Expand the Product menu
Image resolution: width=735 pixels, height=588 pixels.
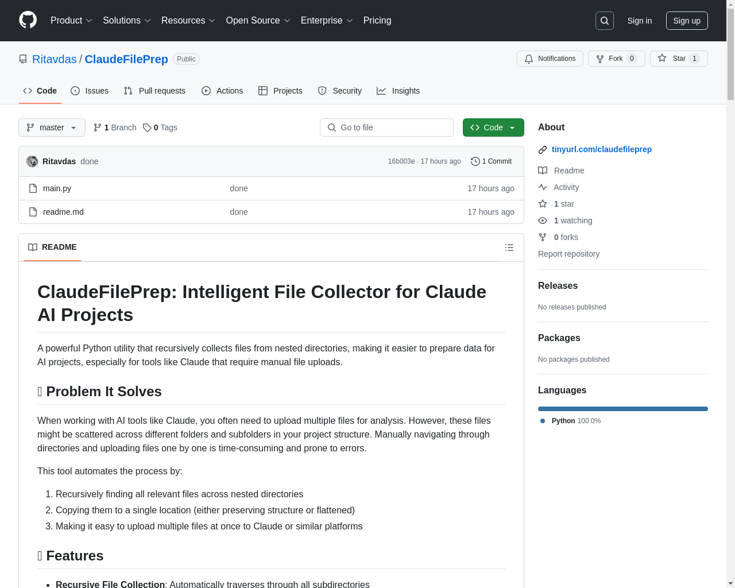point(71,21)
